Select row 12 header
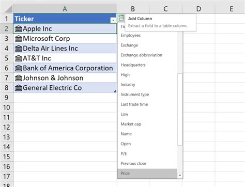This screenshot has width=245, height=187. tap(6, 127)
